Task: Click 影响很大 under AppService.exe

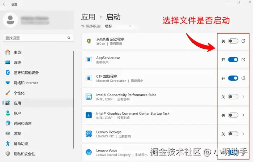Action: [102, 62]
